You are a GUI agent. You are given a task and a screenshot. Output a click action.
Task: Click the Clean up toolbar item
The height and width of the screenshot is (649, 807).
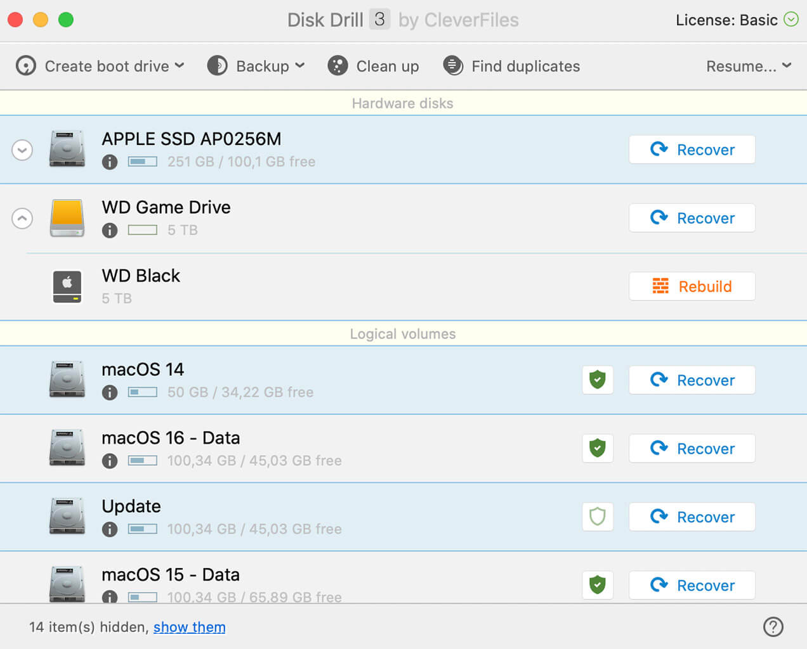[x=373, y=66]
